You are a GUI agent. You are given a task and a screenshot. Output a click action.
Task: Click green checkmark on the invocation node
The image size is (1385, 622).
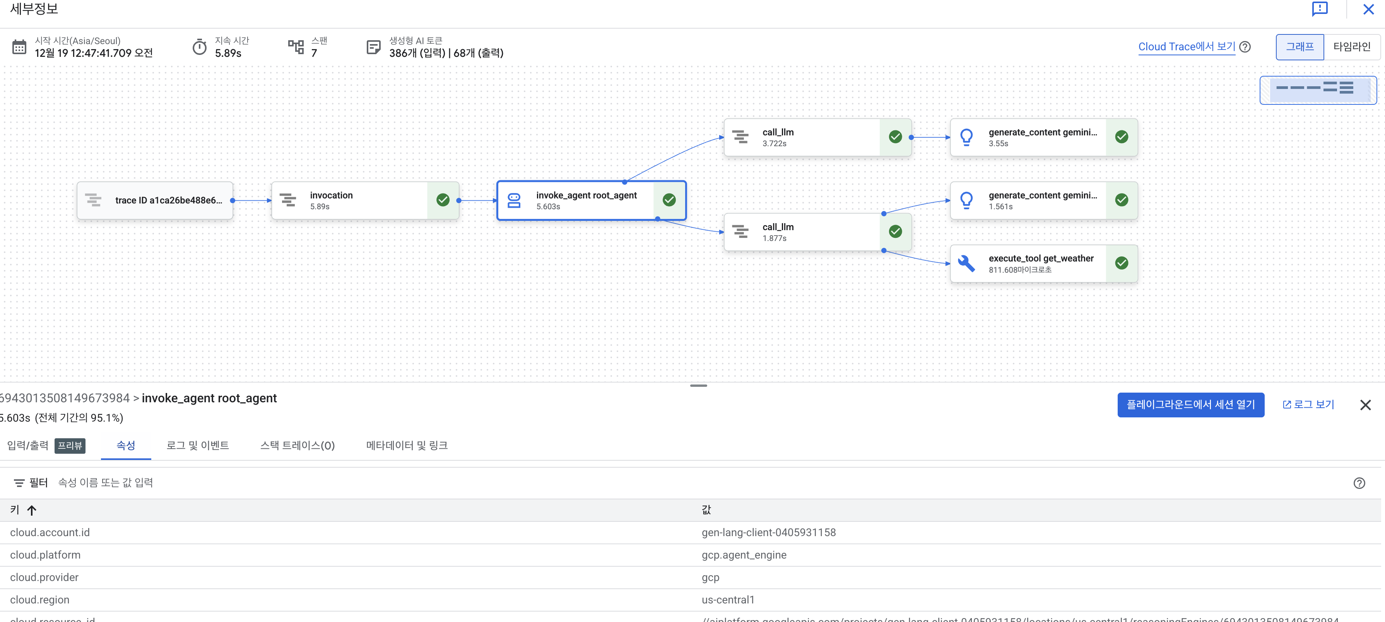443,200
